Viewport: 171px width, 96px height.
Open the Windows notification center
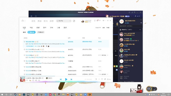[x=169, y=94]
